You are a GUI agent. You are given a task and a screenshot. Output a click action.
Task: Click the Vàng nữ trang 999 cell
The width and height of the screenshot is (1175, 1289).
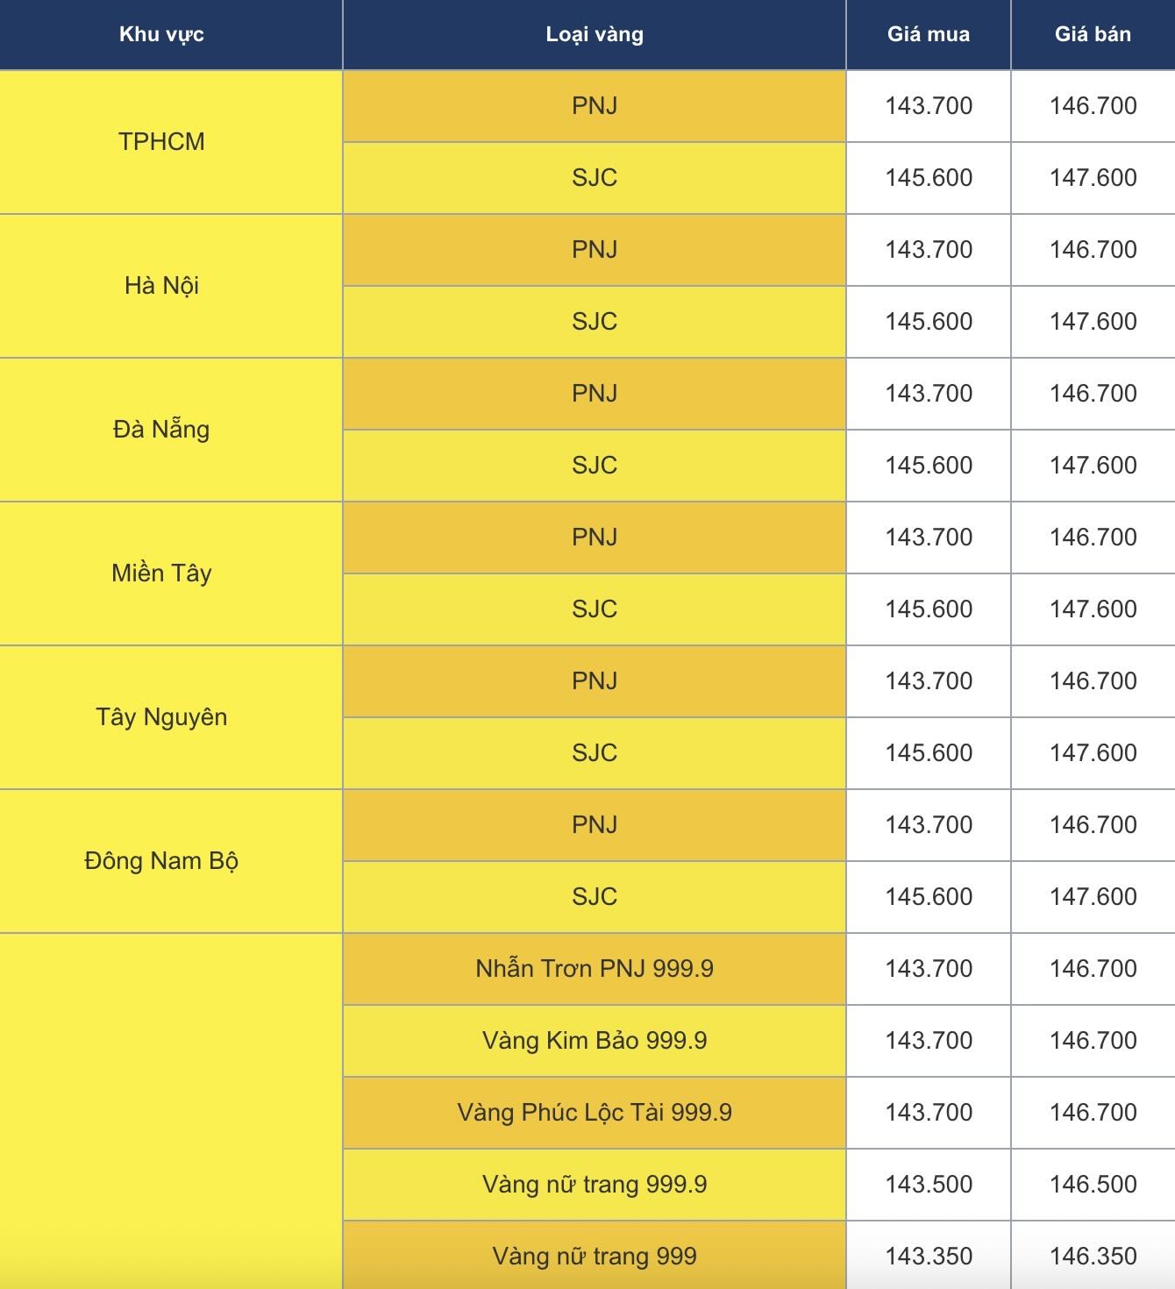point(594,1256)
